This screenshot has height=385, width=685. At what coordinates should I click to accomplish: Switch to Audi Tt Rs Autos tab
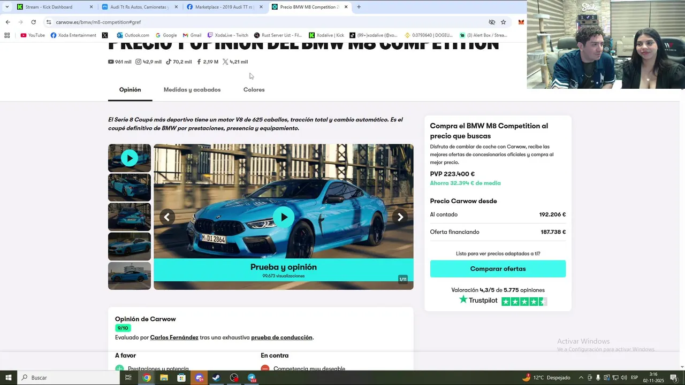(139, 7)
